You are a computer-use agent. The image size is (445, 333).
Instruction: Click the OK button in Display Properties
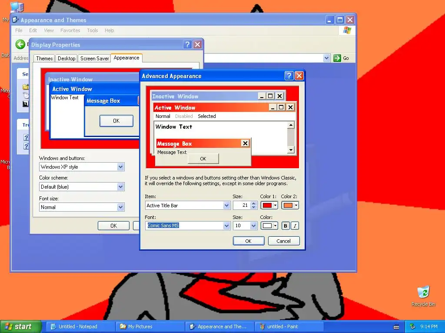pos(113,225)
